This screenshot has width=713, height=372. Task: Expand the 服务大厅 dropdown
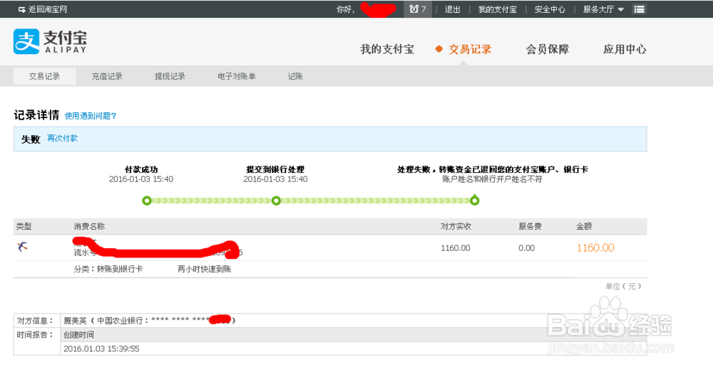pyautogui.click(x=603, y=9)
